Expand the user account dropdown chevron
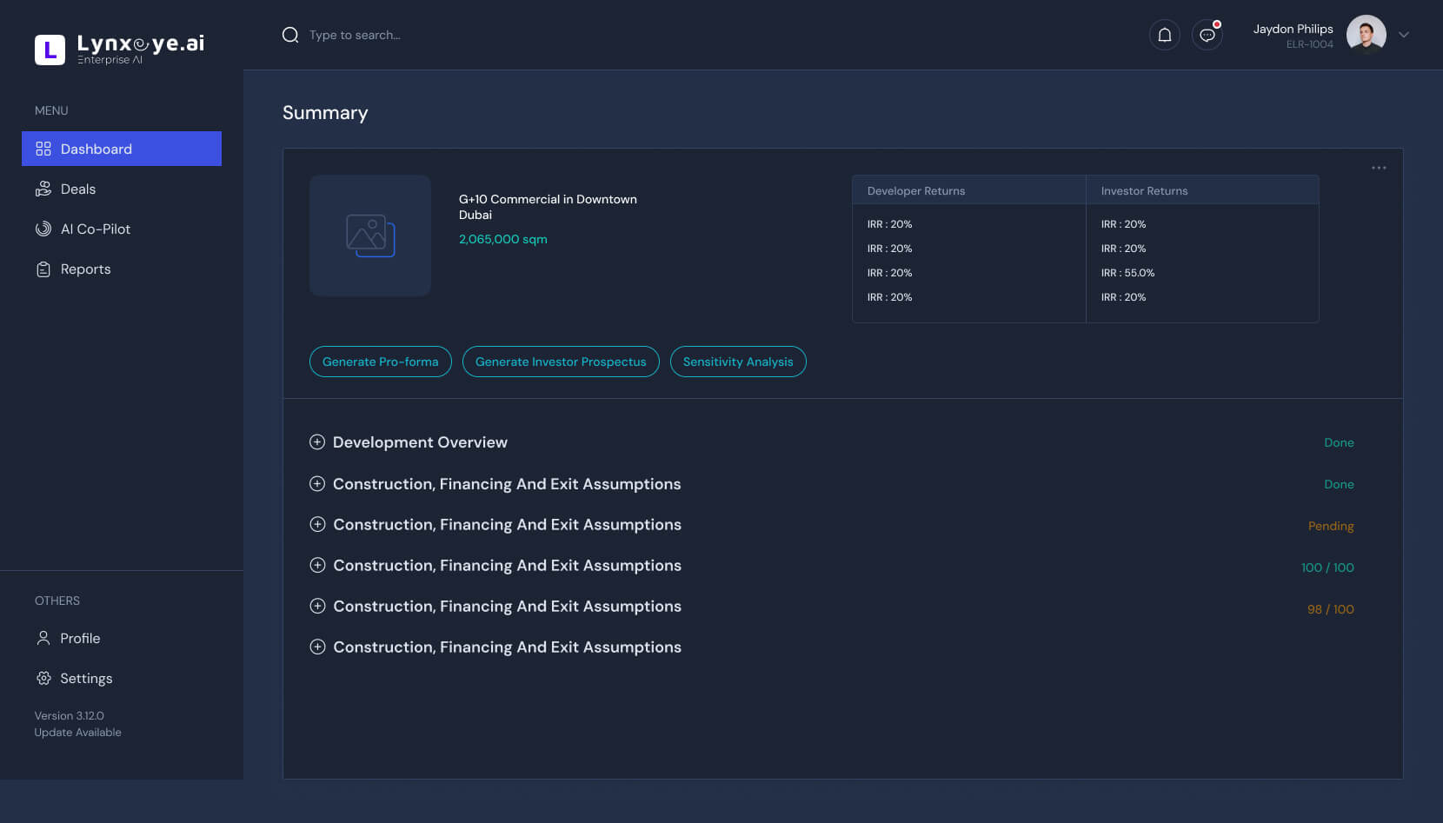The image size is (1443, 823). (1403, 35)
